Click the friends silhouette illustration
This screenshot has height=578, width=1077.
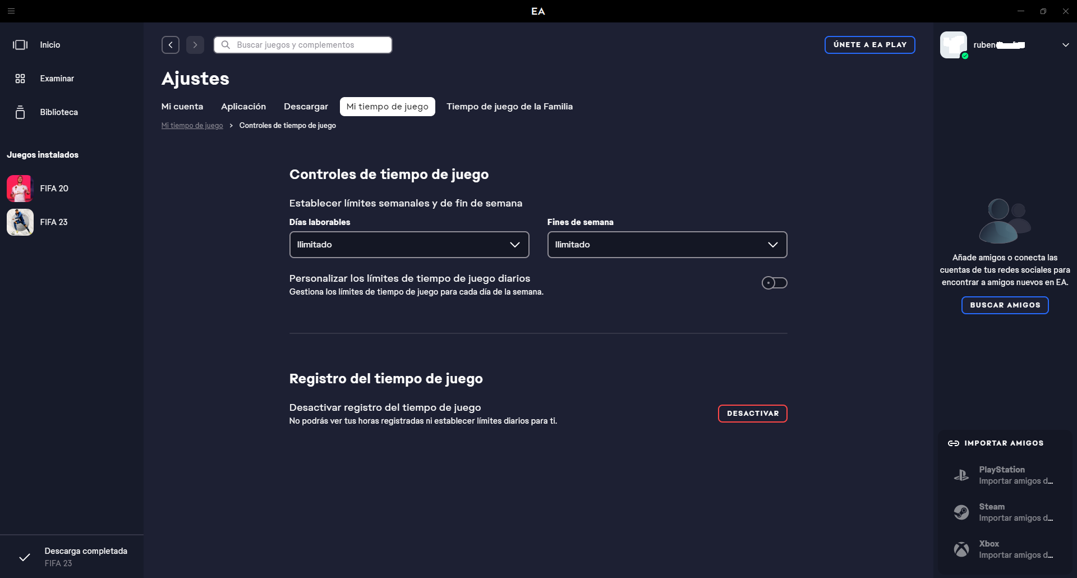point(1005,221)
